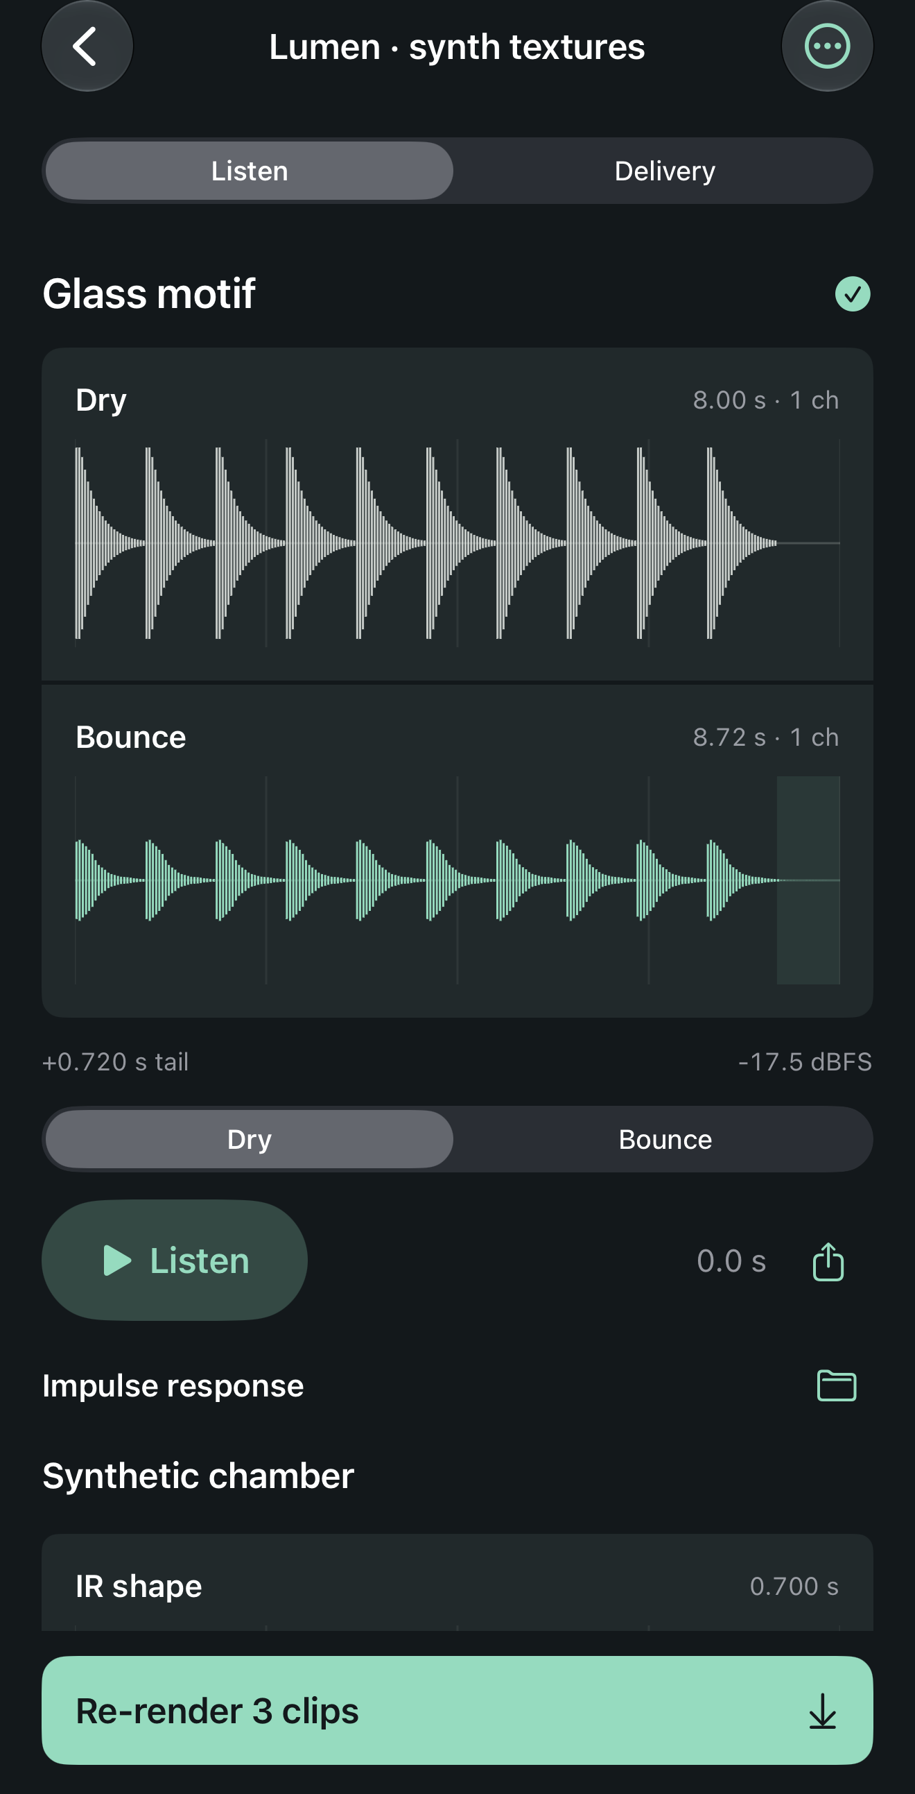
Task: Click the "0.700 s" IR length value
Action: 794,1586
